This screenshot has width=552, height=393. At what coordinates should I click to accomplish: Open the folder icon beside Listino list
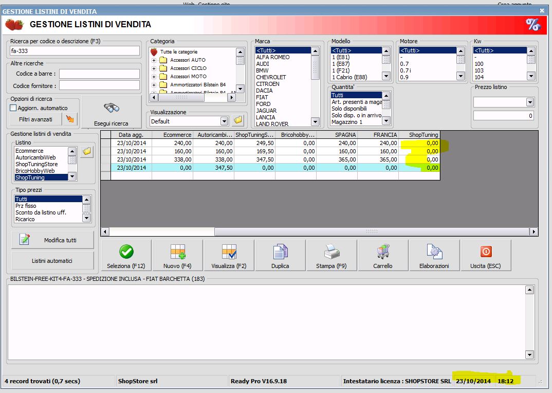point(86,152)
